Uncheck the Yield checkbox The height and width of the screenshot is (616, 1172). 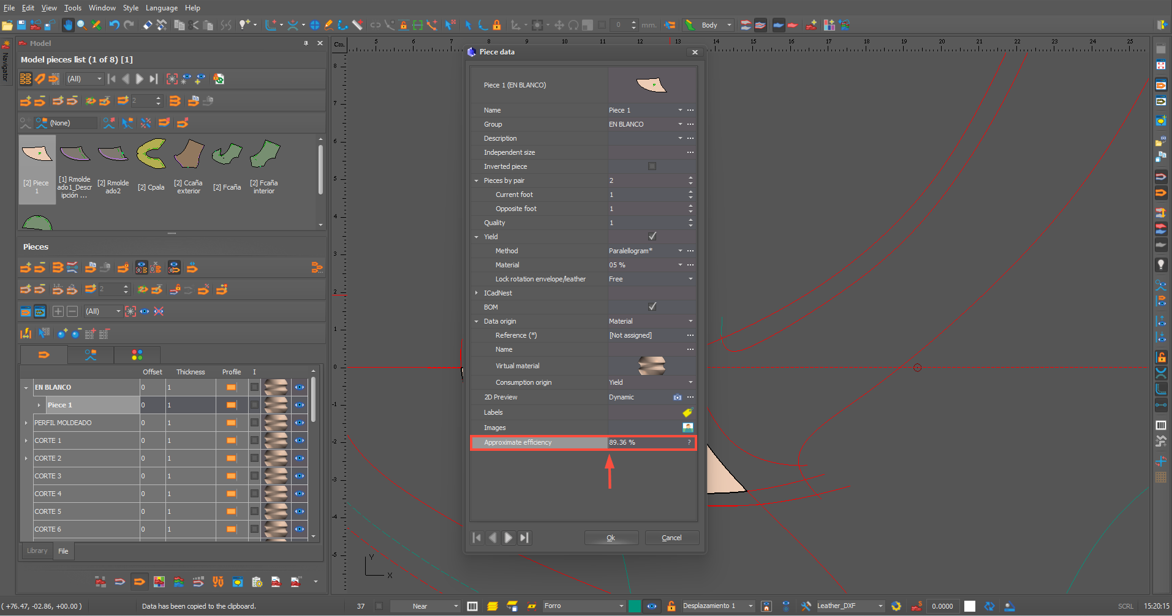coord(652,237)
